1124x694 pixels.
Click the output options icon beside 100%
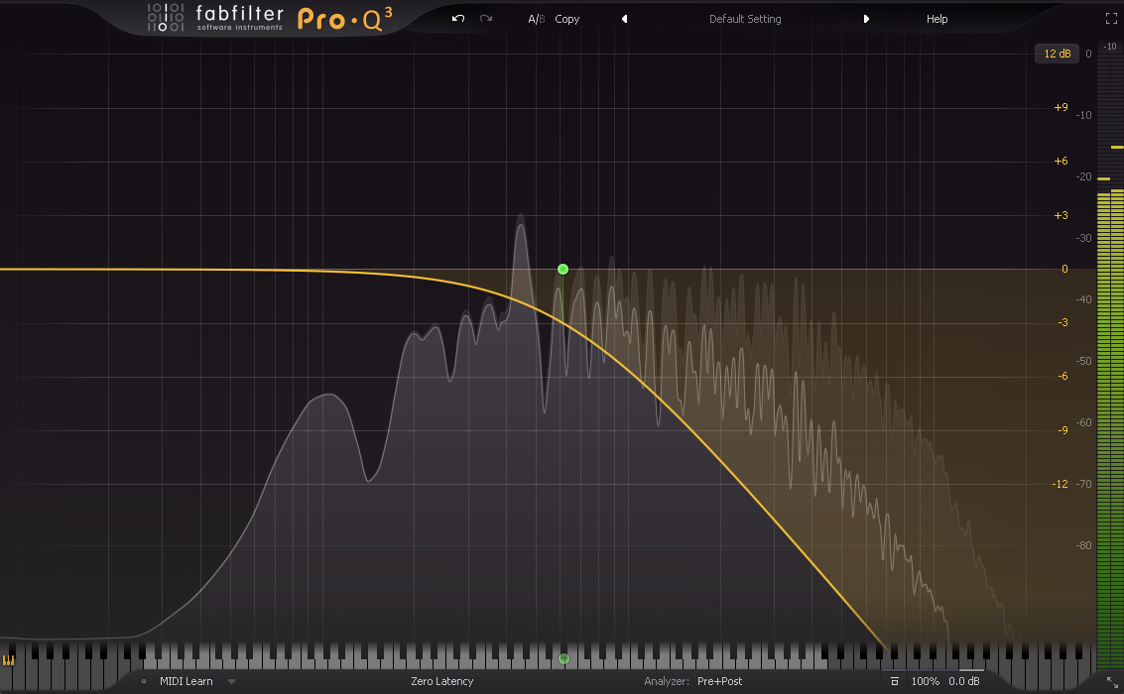pyautogui.click(x=895, y=681)
